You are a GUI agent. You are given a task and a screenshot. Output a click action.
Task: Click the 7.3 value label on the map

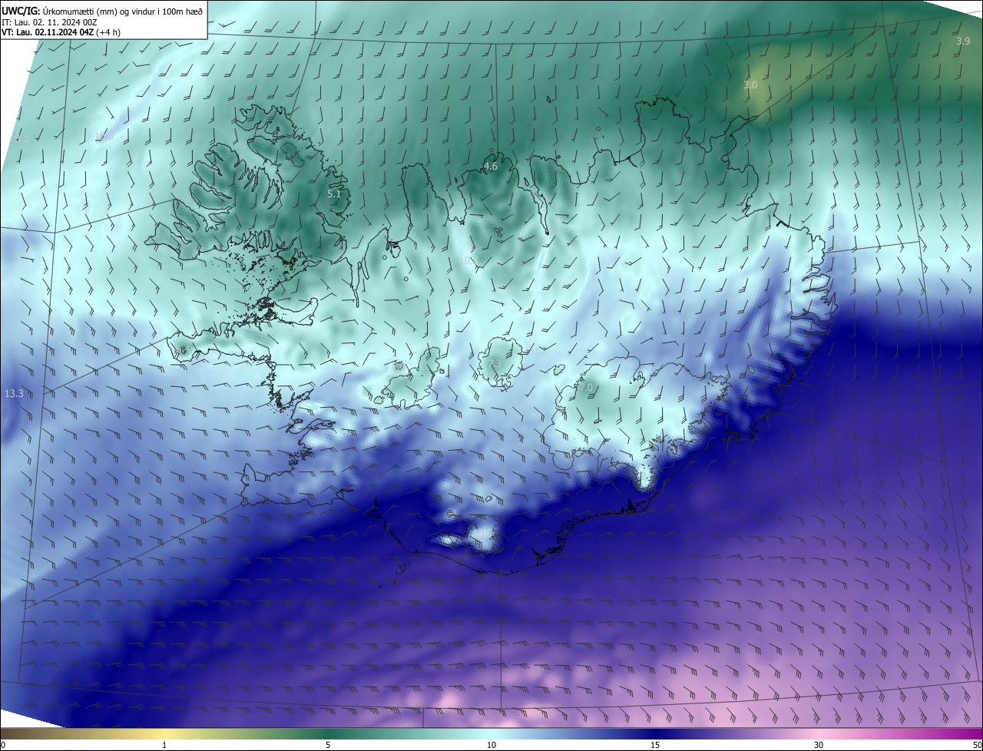point(494,363)
